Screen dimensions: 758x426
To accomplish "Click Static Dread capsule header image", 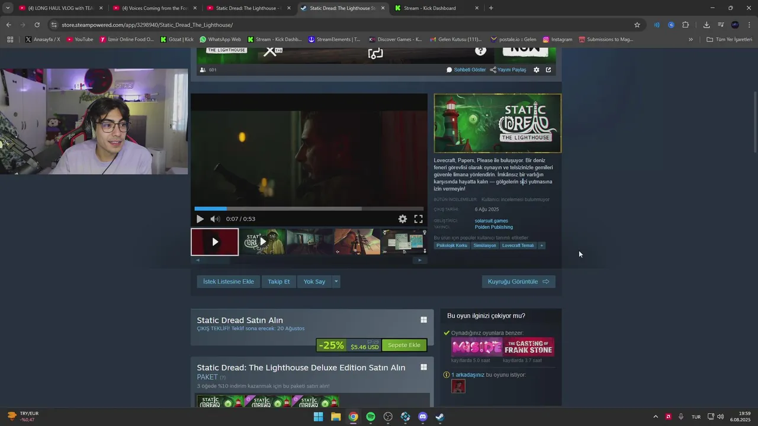I will point(497,123).
